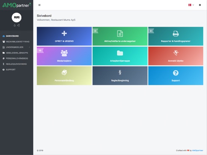This screenshot has width=207, height=155.
Task: Click the OPRET & UDSEND tile label
Action: coord(64,41)
